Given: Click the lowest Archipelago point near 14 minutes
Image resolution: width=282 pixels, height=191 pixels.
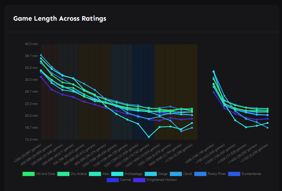Looking at the screenshot, I should tap(149, 137).
